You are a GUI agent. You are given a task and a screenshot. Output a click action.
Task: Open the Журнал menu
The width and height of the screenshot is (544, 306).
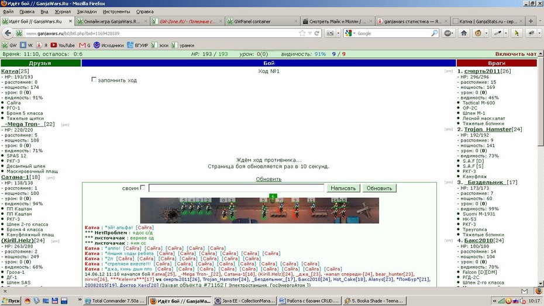(63, 12)
